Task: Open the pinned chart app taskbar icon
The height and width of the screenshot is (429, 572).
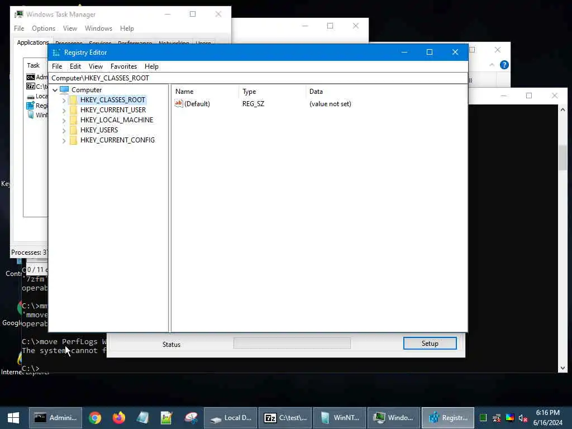Action: pyautogui.click(x=166, y=418)
